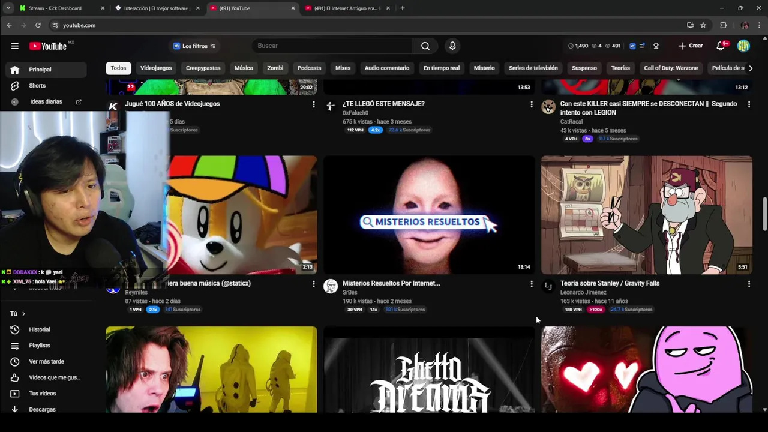
Task: Open Ideas diarias link
Action: [x=46, y=102]
